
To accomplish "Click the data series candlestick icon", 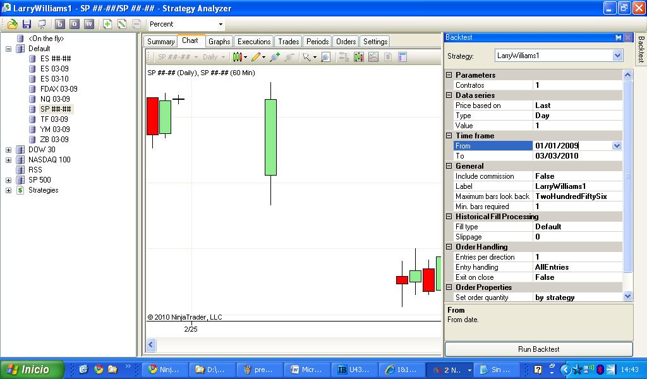I will [x=359, y=57].
